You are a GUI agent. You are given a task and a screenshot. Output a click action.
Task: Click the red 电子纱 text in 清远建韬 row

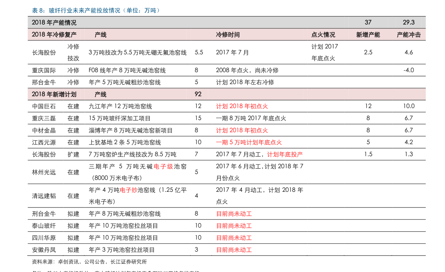(x=128, y=190)
